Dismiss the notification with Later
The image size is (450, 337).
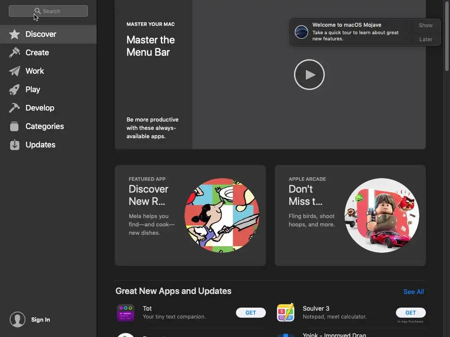point(425,39)
